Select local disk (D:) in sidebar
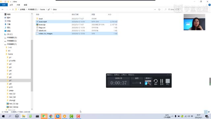Screen dimensions: 211x119 12,37
